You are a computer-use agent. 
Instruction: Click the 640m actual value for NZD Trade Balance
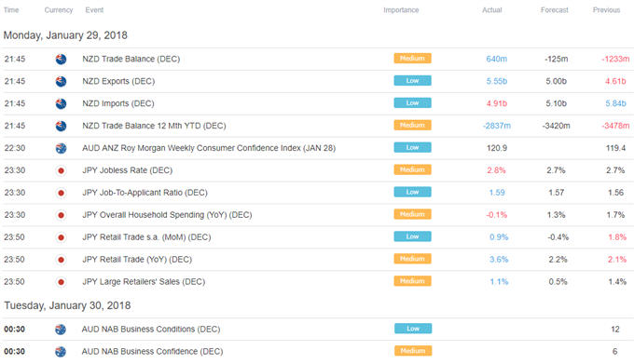coord(497,59)
